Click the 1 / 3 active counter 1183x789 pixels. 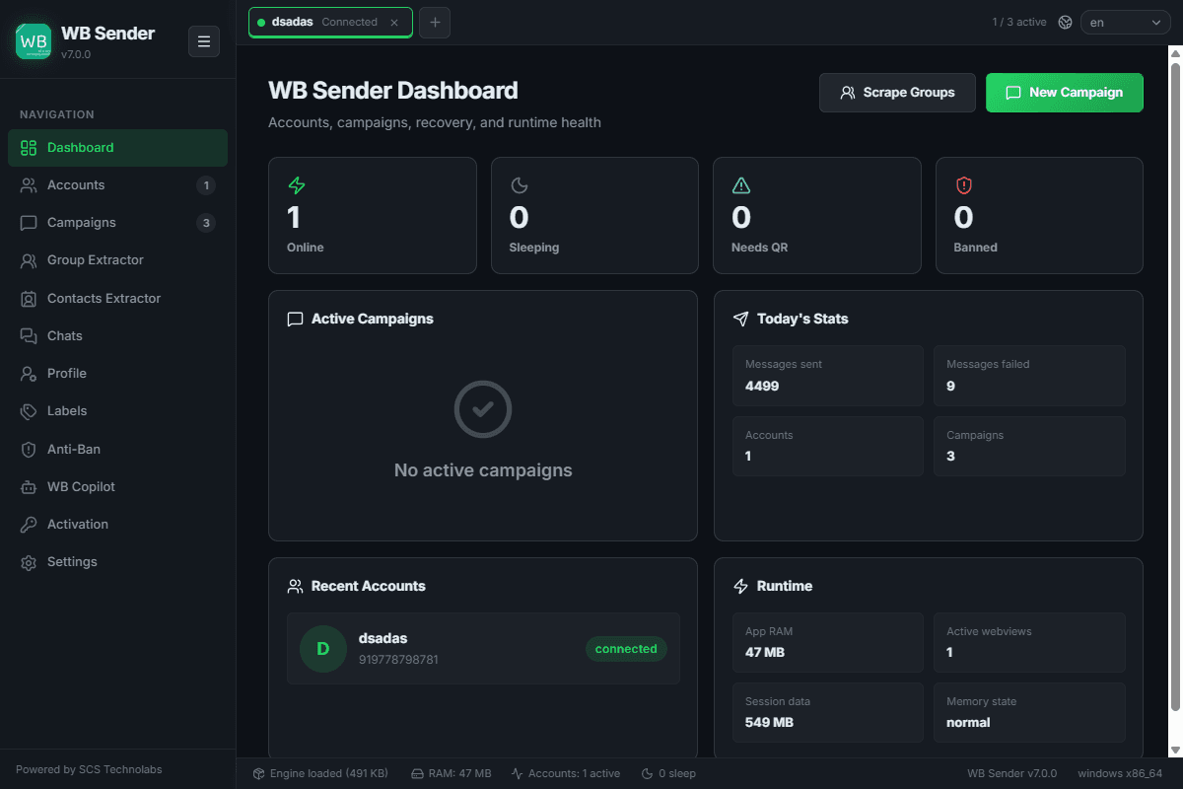point(1019,22)
